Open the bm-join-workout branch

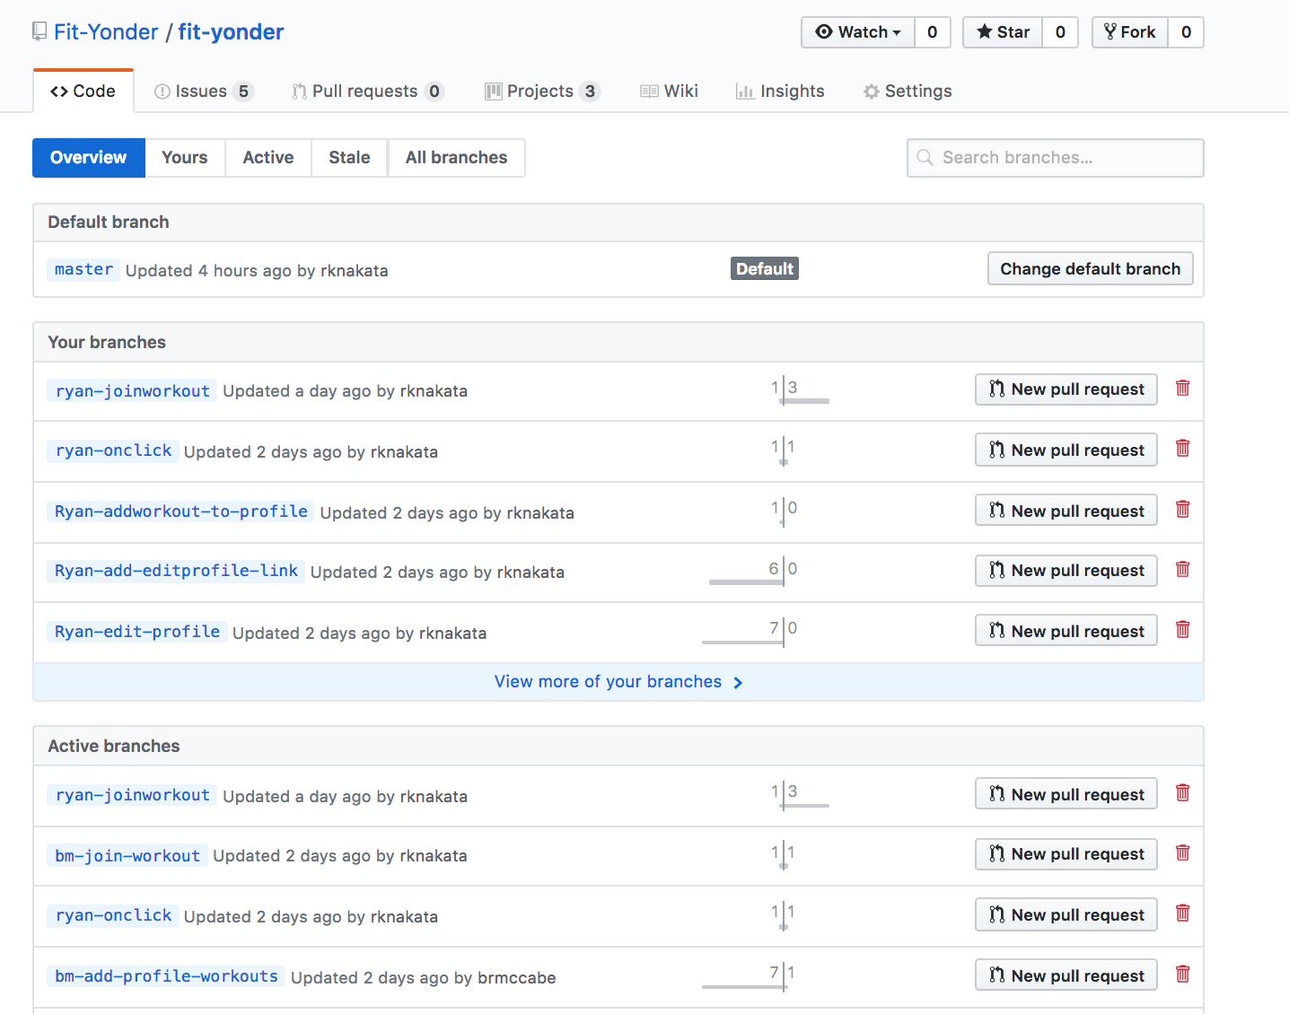click(x=127, y=856)
